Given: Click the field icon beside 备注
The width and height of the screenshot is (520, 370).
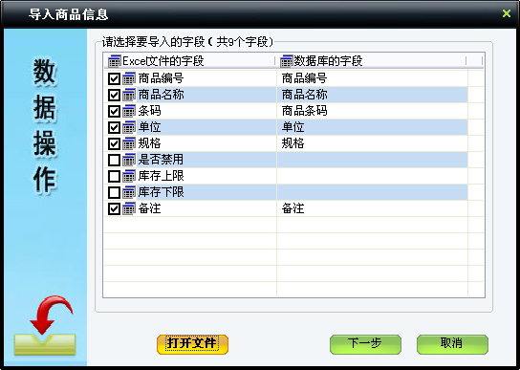Looking at the screenshot, I should click(x=129, y=208).
